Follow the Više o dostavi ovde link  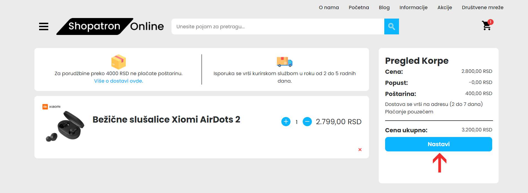point(118,81)
